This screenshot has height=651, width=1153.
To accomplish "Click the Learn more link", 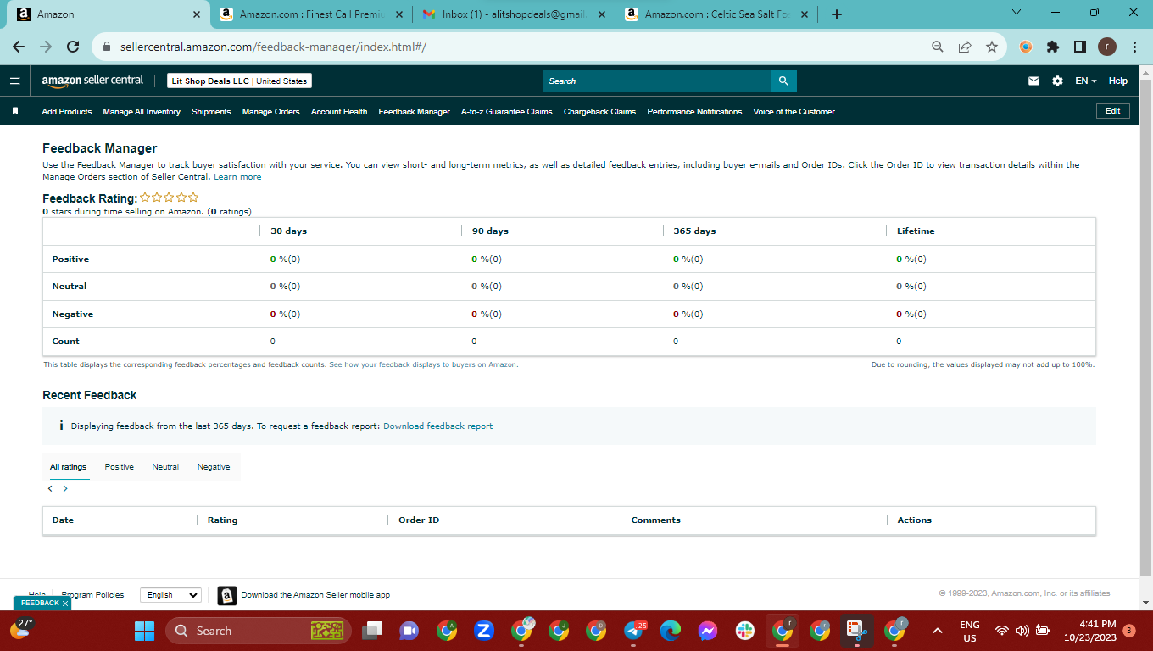I will tap(237, 177).
